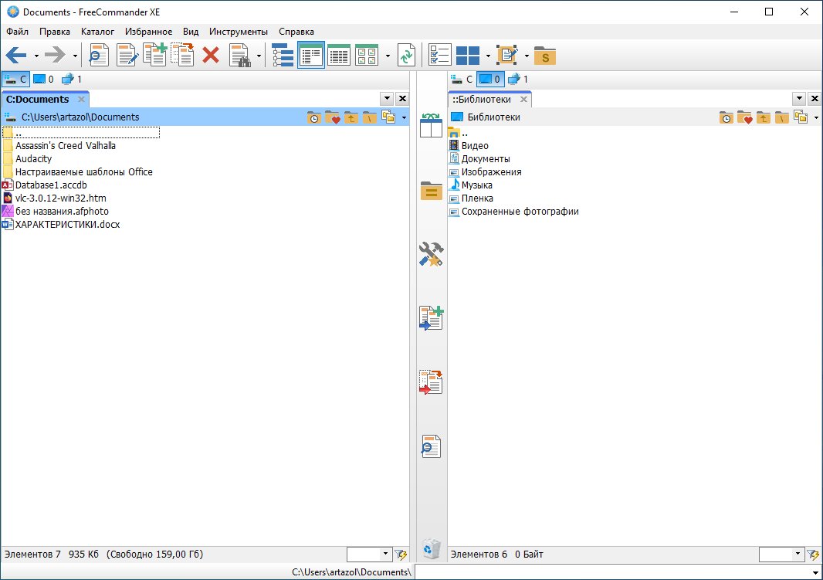Image resolution: width=823 pixels, height=580 pixels.
Task: Click the filter icon in left status bar
Action: coord(401,555)
